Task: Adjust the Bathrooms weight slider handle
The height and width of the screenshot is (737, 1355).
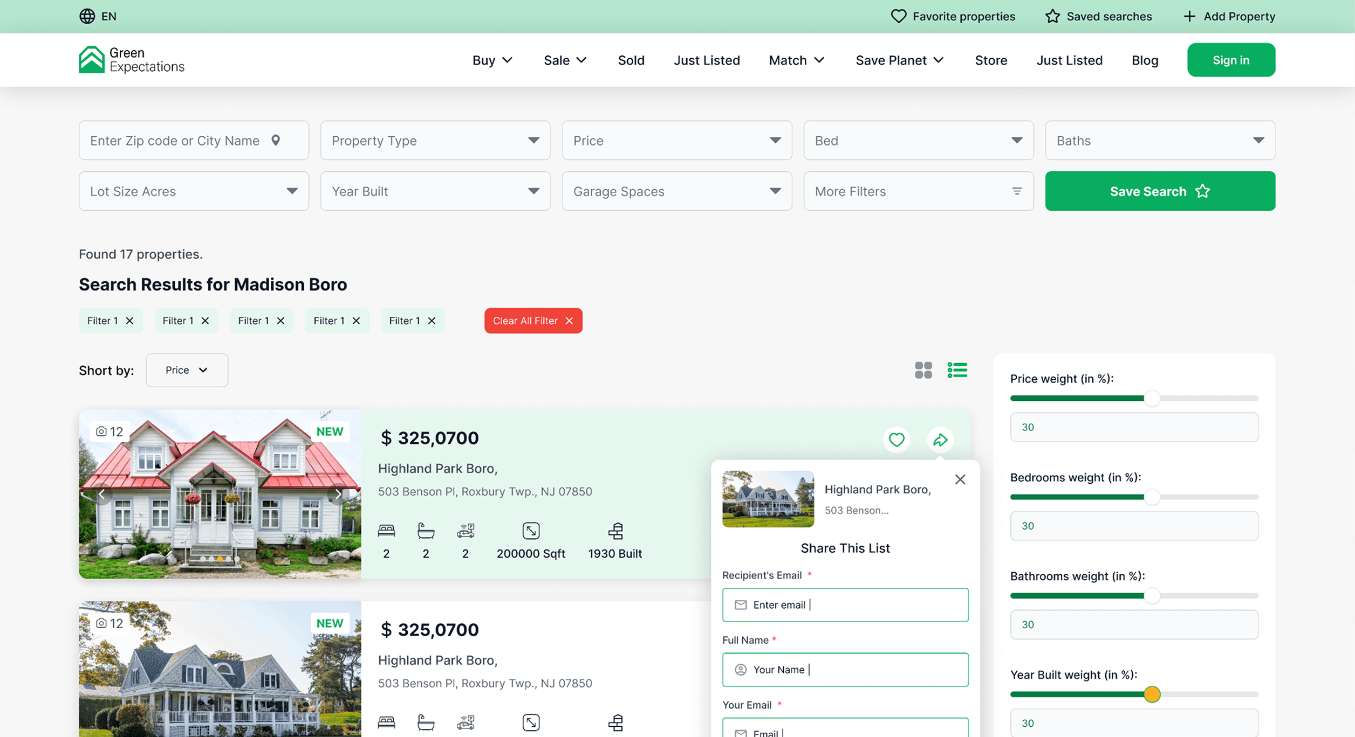Action: [1152, 596]
